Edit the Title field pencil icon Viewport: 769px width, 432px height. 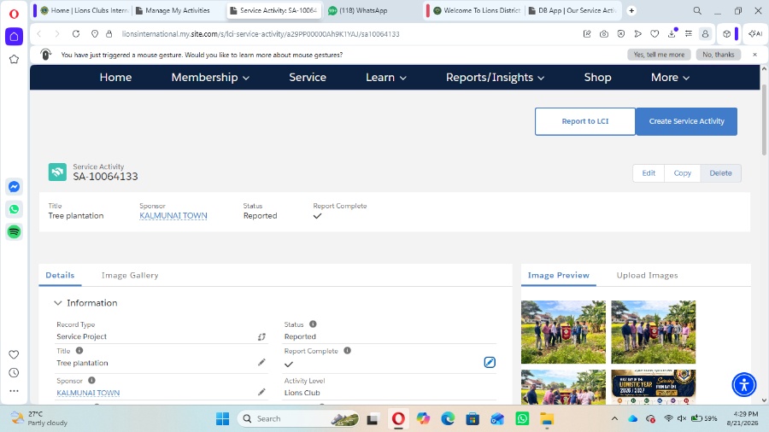261,363
